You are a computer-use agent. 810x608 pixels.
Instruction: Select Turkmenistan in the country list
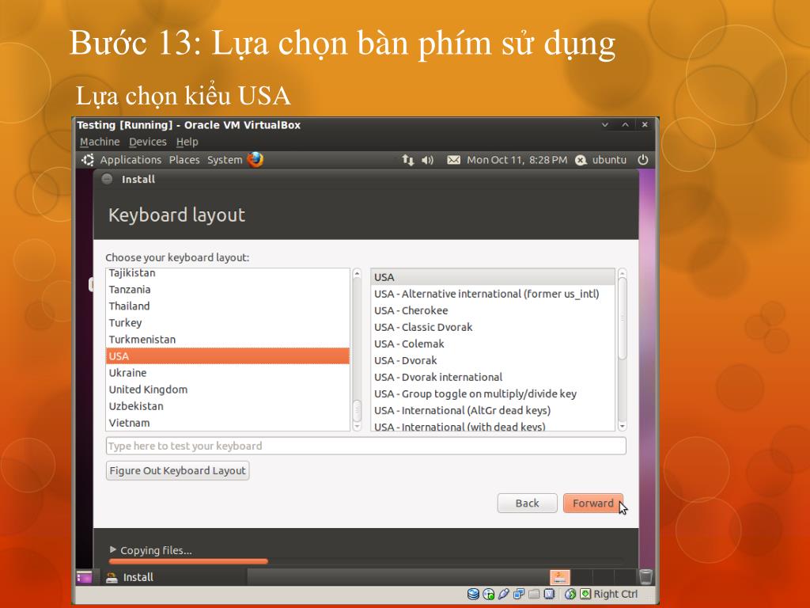click(228, 339)
